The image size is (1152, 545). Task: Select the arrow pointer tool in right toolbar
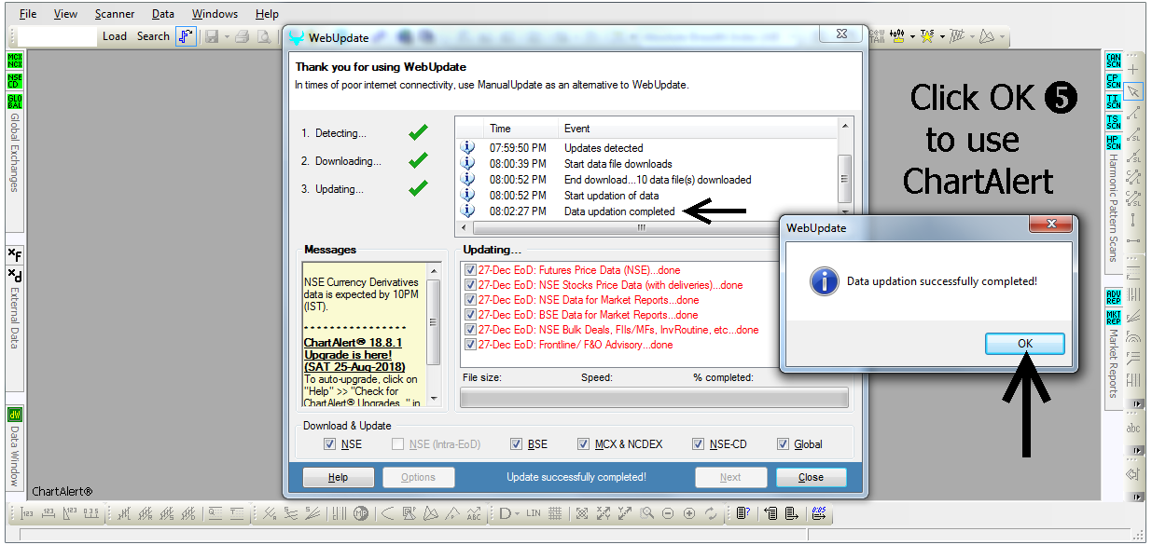(1133, 91)
